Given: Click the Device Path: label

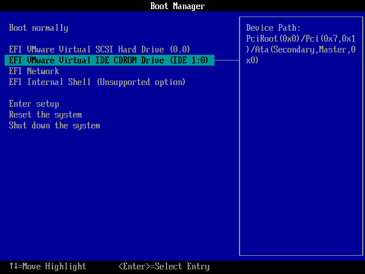Looking at the screenshot, I should pyautogui.click(x=273, y=28).
